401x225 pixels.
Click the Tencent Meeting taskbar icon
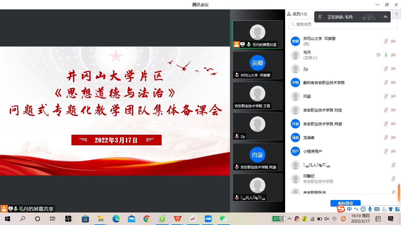[x=208, y=219]
